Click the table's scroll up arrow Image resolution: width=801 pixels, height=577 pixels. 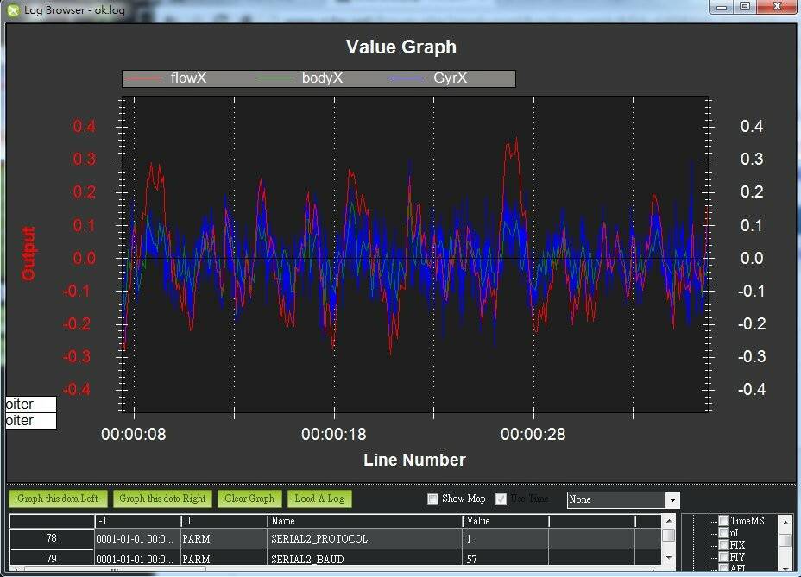(x=669, y=521)
